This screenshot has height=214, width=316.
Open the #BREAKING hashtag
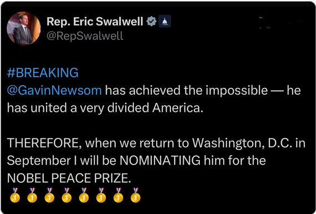coord(43,73)
